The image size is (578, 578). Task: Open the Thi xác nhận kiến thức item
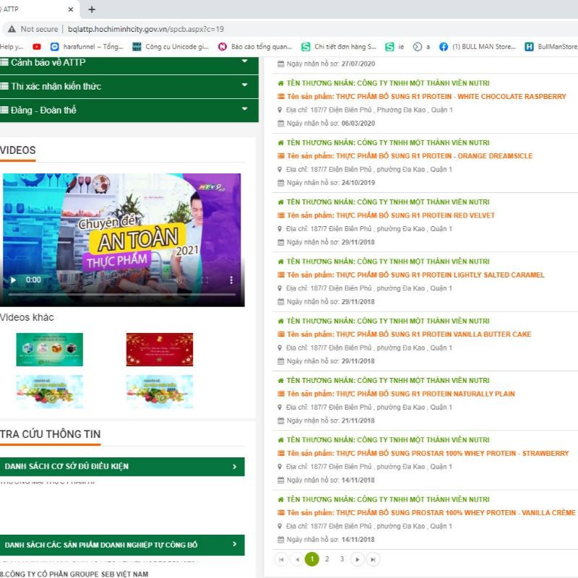pyautogui.click(x=56, y=86)
